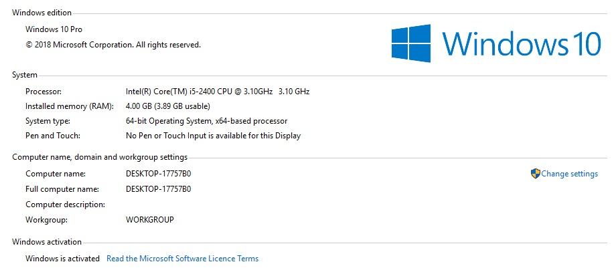Click the 2018 Microsoft Corporation copyright text
Image resolution: width=612 pixels, height=270 pixels.
[x=113, y=45]
